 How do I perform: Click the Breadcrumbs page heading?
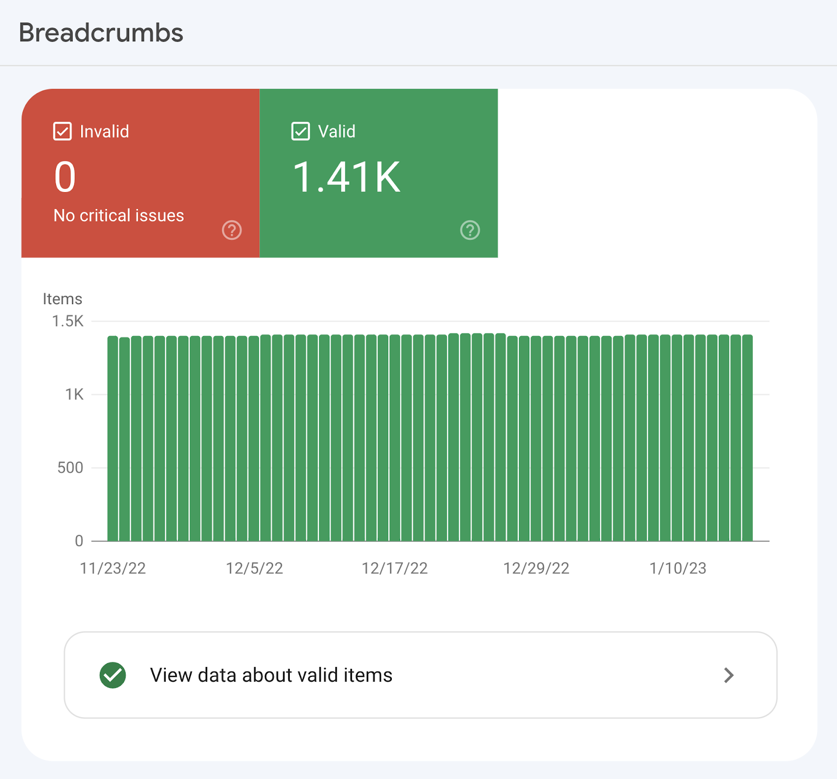click(101, 33)
